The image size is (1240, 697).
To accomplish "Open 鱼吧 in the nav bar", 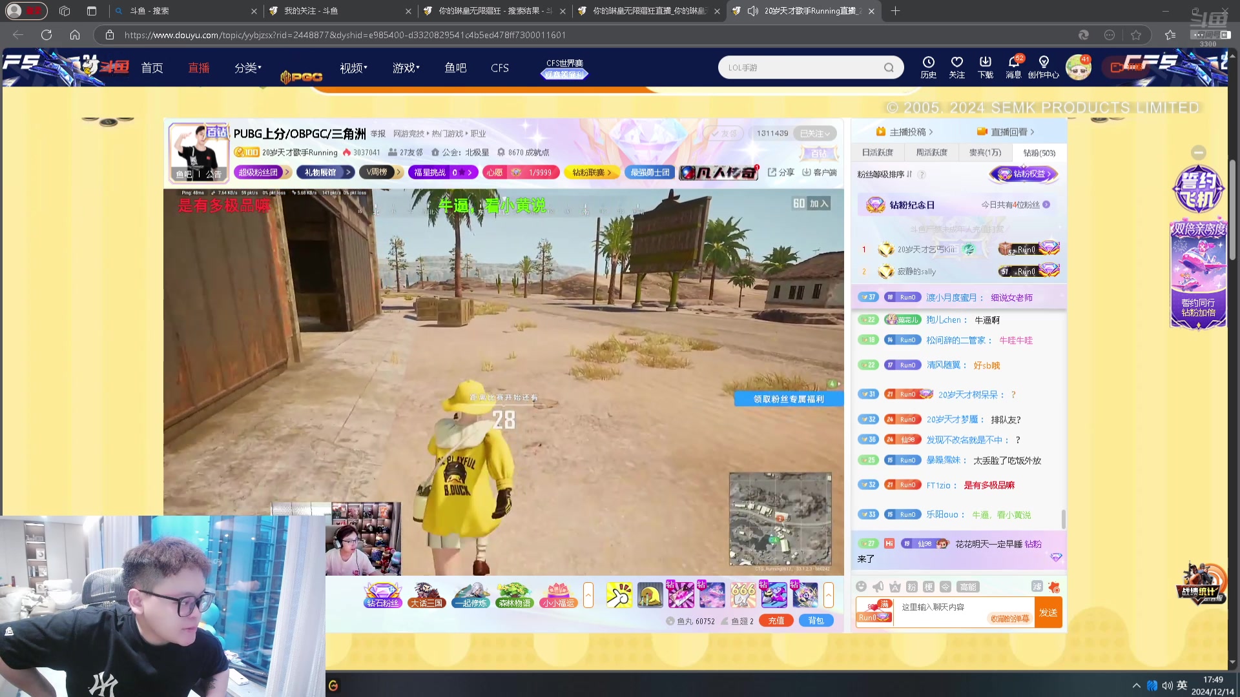I will coord(455,68).
